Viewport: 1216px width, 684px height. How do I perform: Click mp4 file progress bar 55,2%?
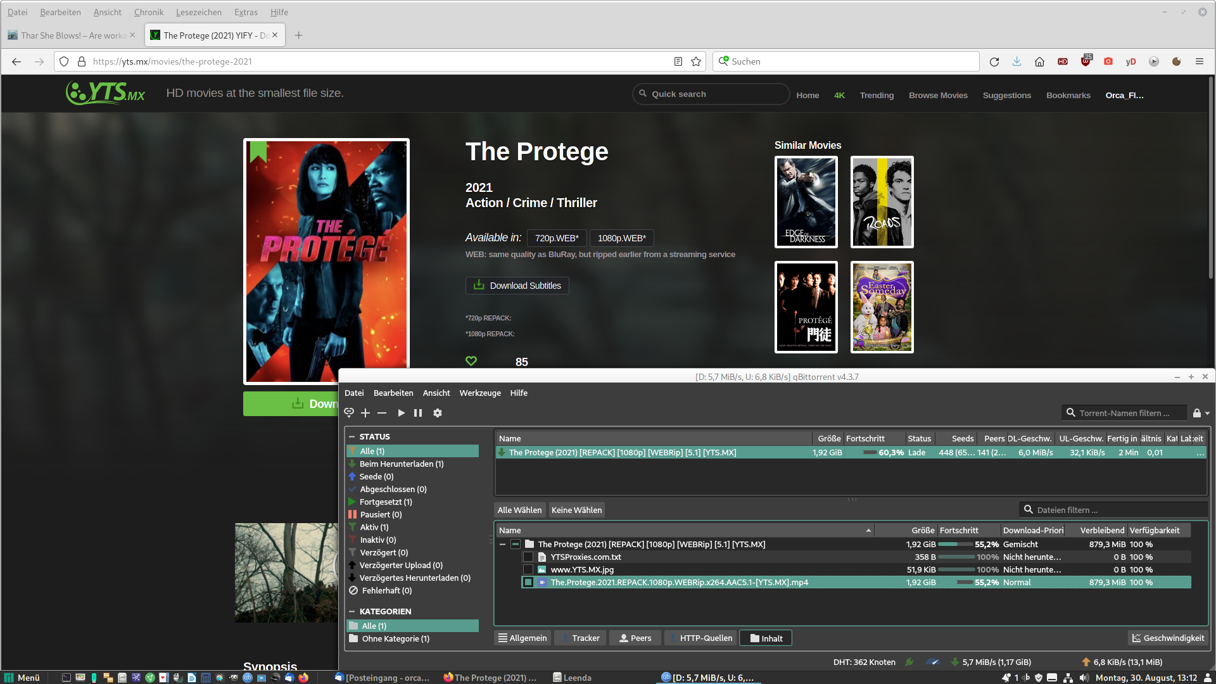coord(969,582)
